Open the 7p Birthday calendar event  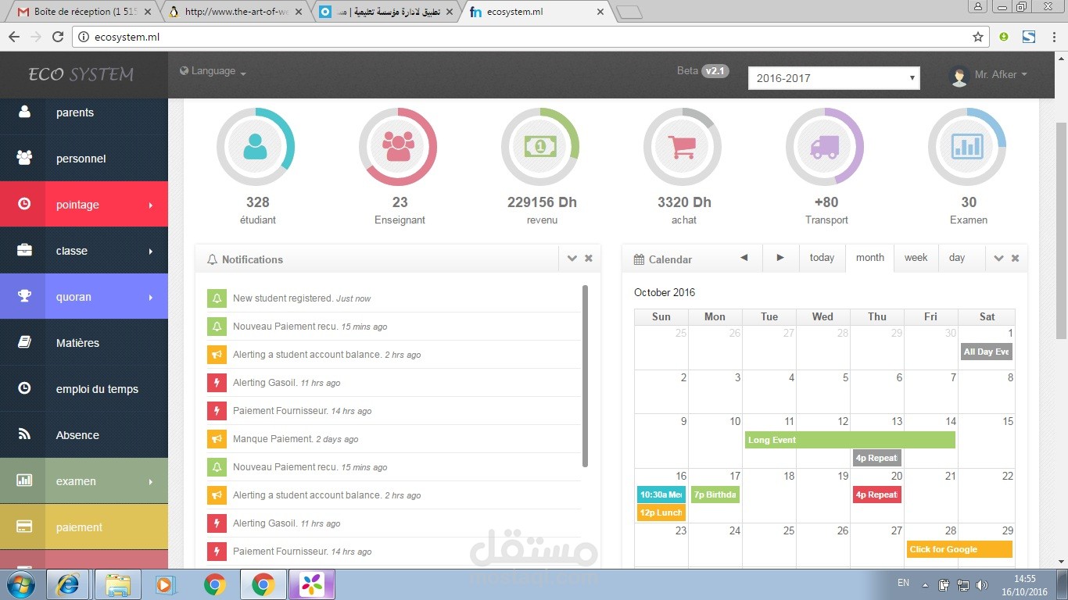pyautogui.click(x=715, y=495)
